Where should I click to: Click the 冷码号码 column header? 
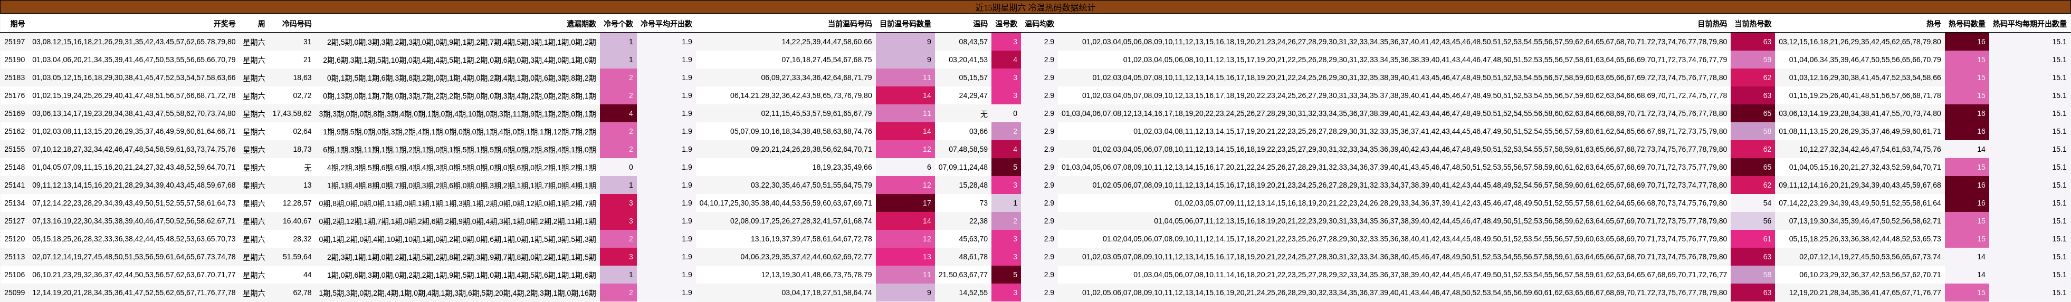tap(297, 24)
